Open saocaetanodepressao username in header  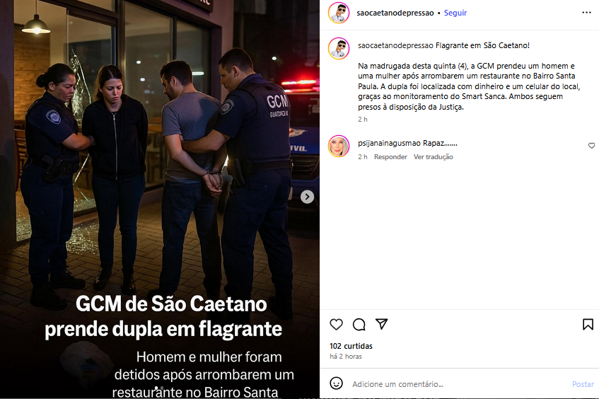coord(395,13)
